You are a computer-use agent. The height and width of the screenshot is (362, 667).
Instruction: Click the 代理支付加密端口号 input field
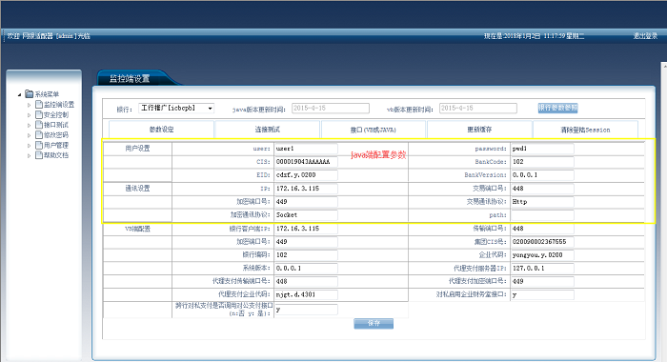pyautogui.click(x=542, y=282)
